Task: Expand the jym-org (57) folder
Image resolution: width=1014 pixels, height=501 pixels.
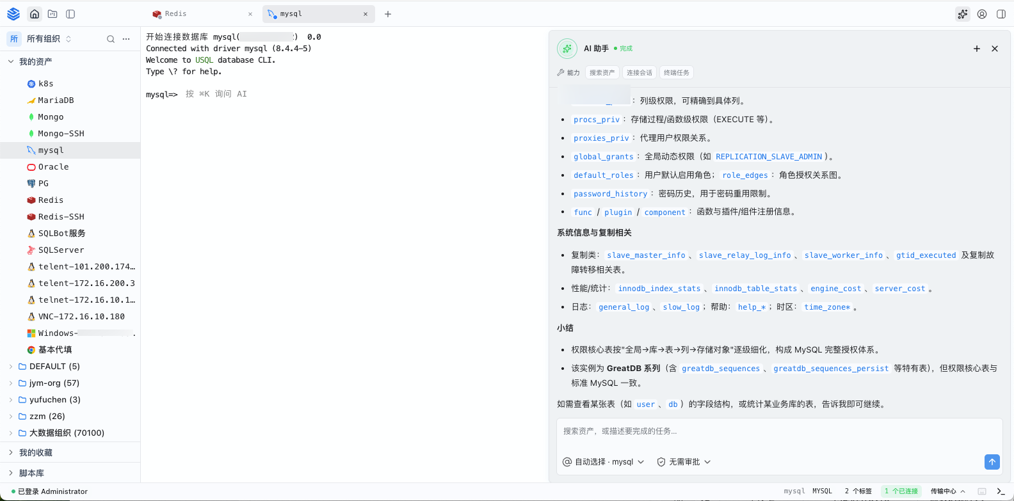Action: tap(70, 383)
